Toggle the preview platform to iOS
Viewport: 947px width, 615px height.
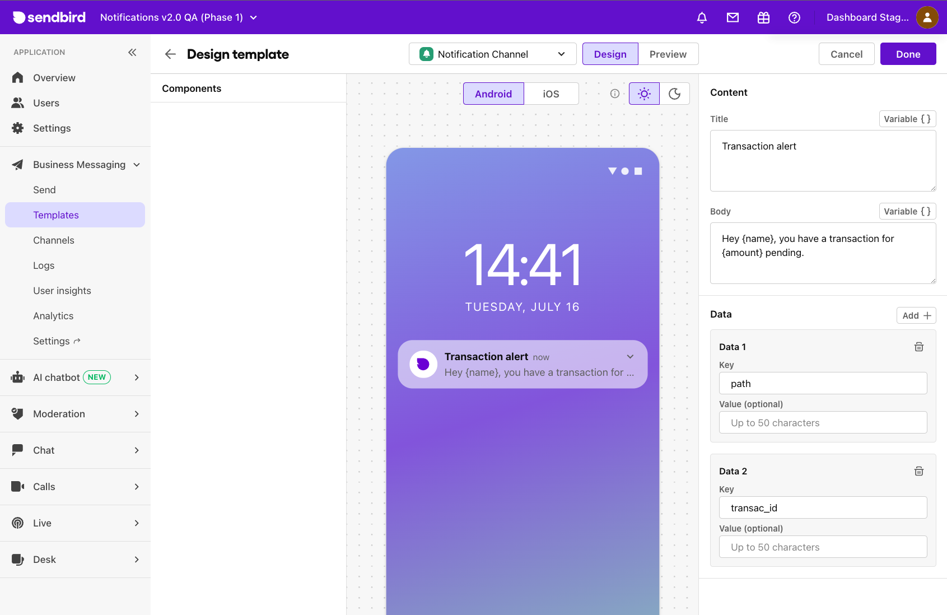551,94
